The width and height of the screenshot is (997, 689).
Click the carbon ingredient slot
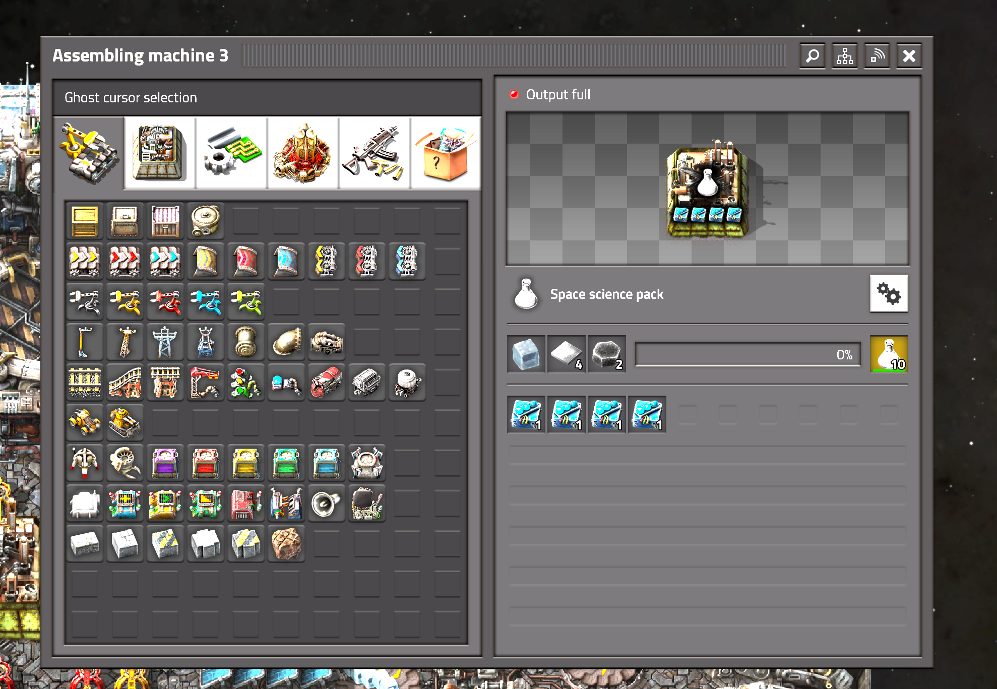point(607,354)
